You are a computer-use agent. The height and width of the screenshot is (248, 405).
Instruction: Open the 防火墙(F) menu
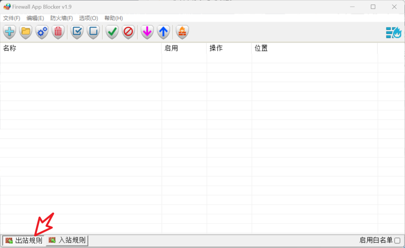click(61, 18)
